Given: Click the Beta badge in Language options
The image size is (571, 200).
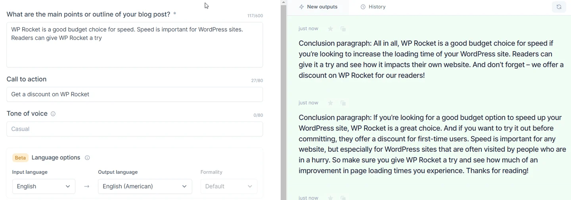Looking at the screenshot, I should (x=20, y=158).
